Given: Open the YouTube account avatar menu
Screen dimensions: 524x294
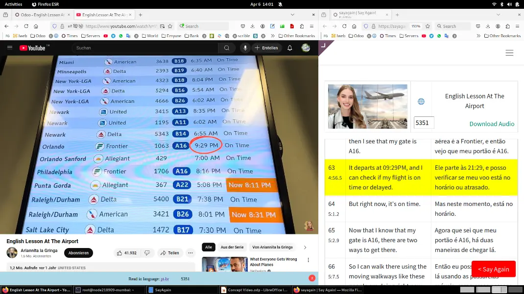Looking at the screenshot, I should click(306, 48).
